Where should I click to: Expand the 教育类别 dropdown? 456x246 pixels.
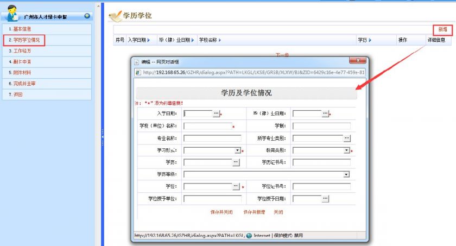(x=347, y=150)
